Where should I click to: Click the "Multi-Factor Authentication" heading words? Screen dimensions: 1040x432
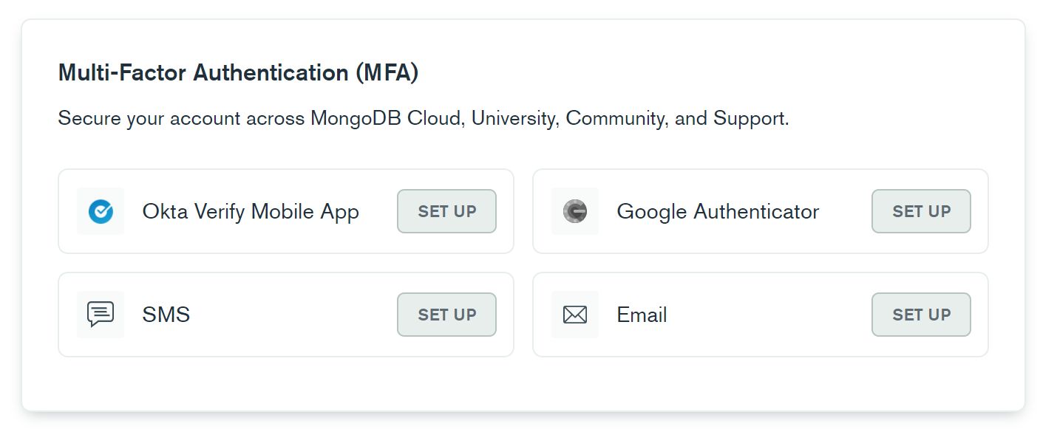coord(203,72)
